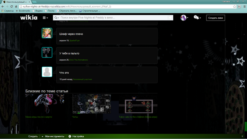Click the Wikia logo
247x139 pixels.
29,17
